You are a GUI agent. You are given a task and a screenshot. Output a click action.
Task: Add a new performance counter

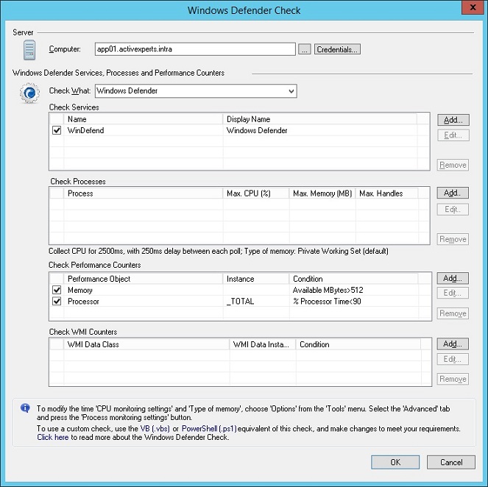(x=453, y=278)
